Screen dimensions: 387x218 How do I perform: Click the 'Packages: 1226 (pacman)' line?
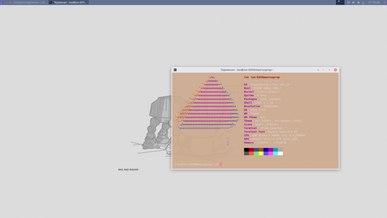pos(263,99)
